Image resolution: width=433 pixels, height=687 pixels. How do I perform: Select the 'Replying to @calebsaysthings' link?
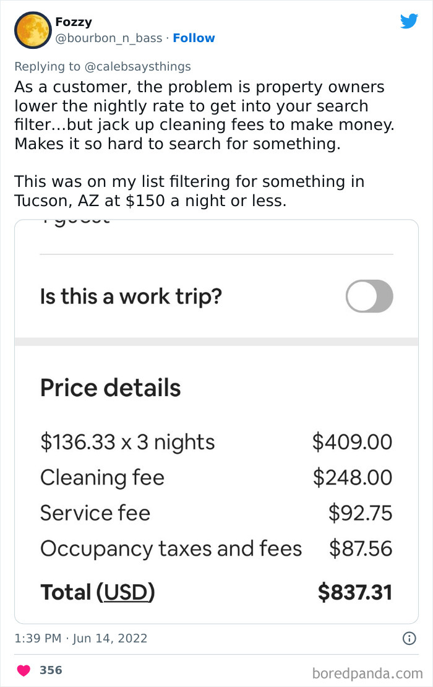(103, 66)
